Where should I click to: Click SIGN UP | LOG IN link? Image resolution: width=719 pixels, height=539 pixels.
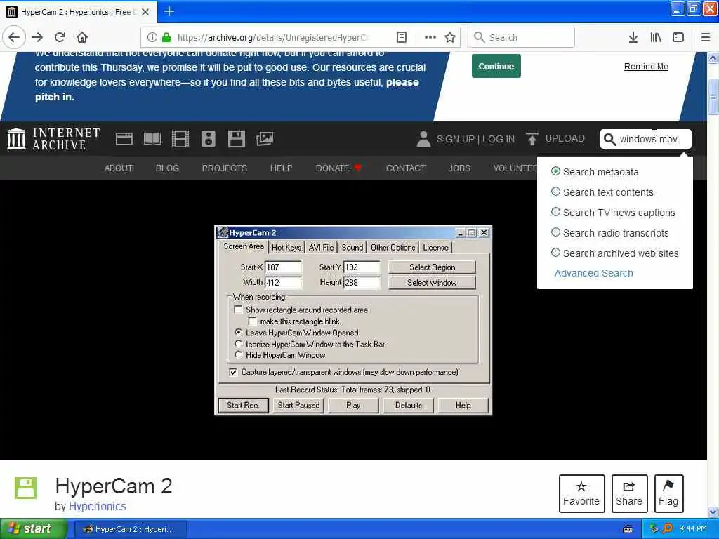pyautogui.click(x=475, y=139)
